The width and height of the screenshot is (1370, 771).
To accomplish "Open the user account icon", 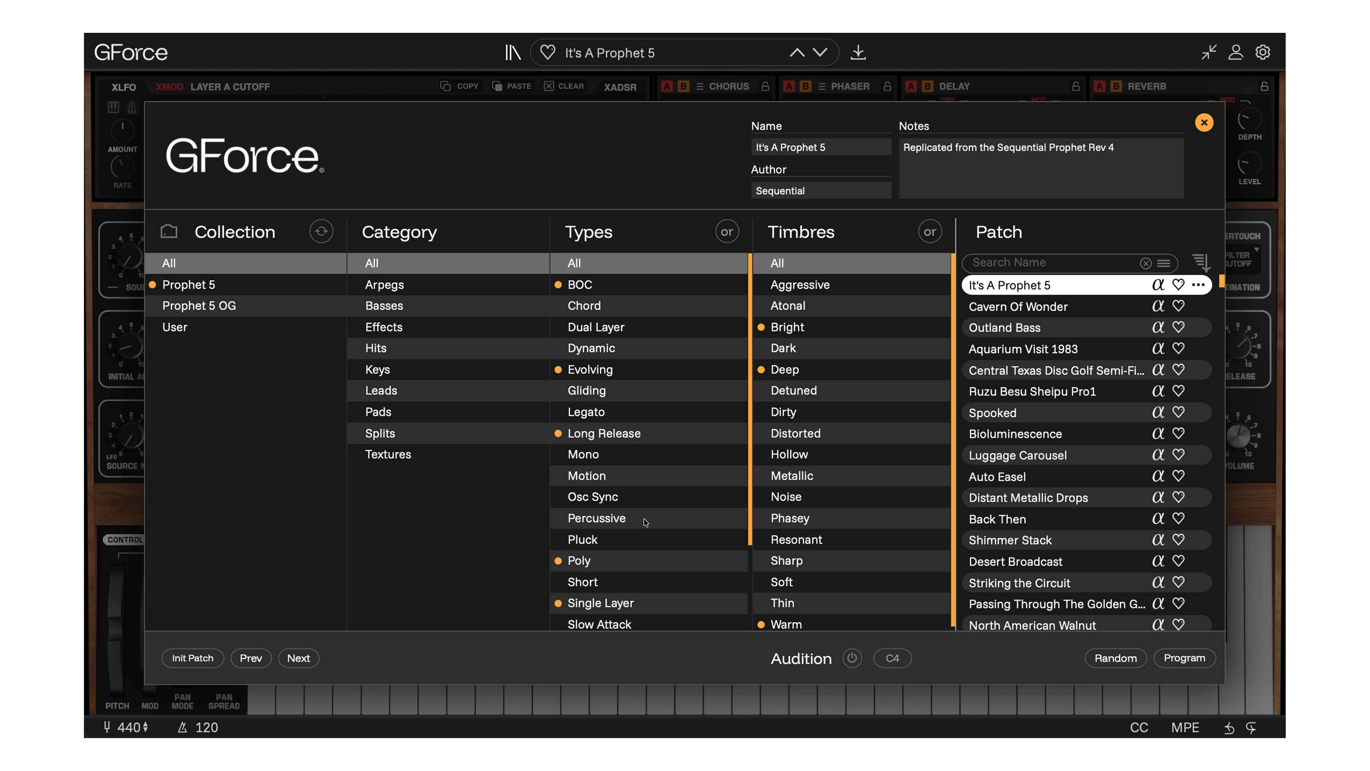I will point(1235,52).
